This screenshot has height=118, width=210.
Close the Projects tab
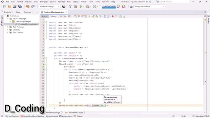12,12
